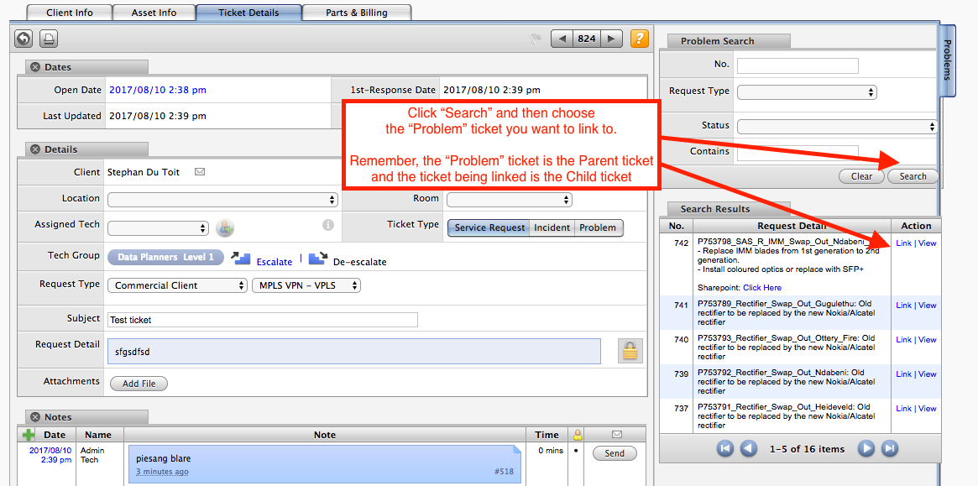Screen dimensions: 978x486
Task: Go to previous ticket with left arrow
Action: (x=562, y=39)
